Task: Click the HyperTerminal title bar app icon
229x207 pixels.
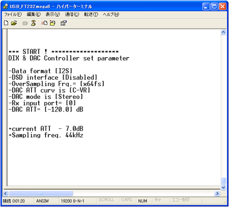Action: point(6,6)
